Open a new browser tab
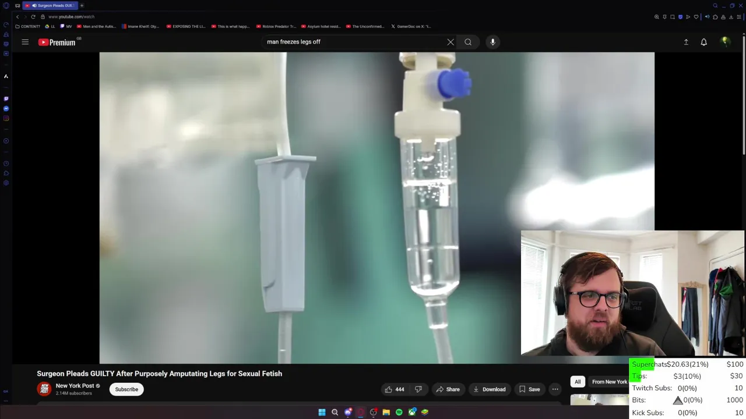Image resolution: width=746 pixels, height=419 pixels. click(x=82, y=6)
